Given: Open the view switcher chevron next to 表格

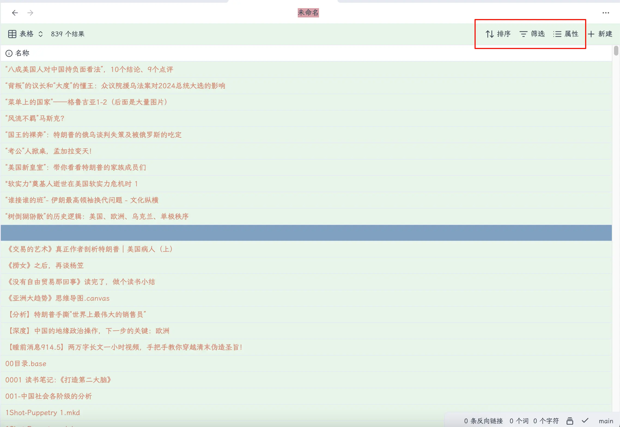Looking at the screenshot, I should click(40, 34).
